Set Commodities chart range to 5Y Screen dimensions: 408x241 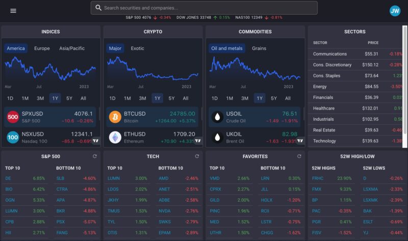[x=274, y=98]
